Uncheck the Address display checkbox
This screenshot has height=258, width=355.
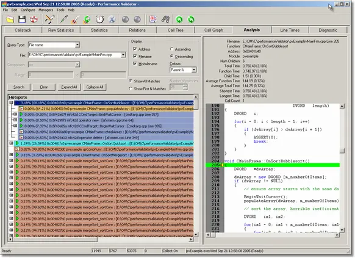pyautogui.click(x=135, y=49)
